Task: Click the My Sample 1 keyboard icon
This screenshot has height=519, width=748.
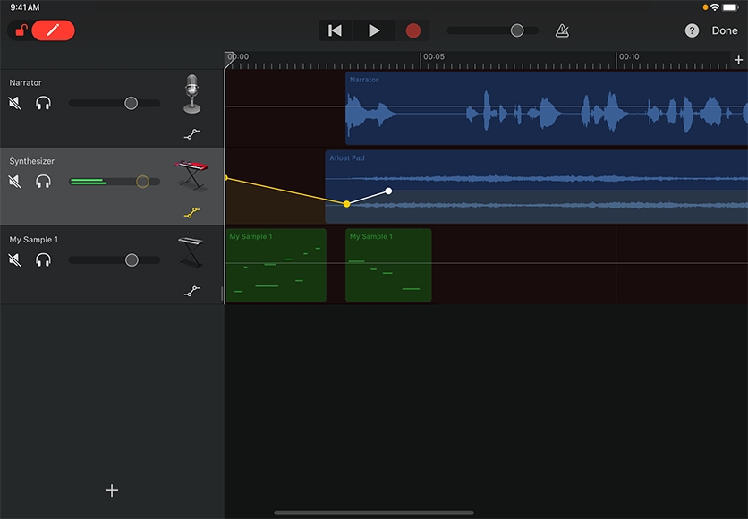Action: (x=191, y=252)
